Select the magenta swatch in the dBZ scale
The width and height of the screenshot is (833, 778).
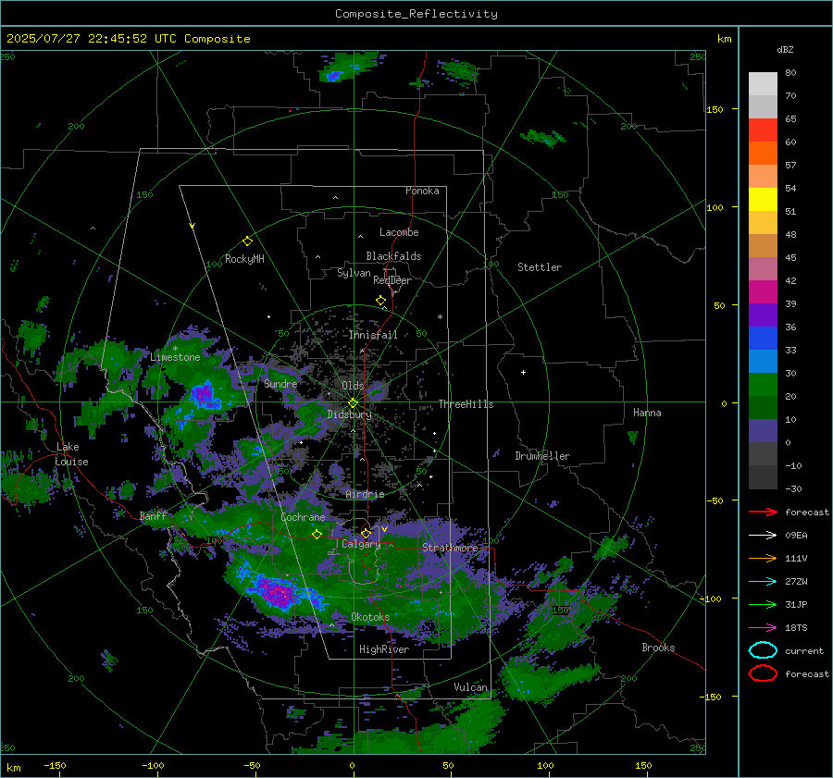point(763,291)
